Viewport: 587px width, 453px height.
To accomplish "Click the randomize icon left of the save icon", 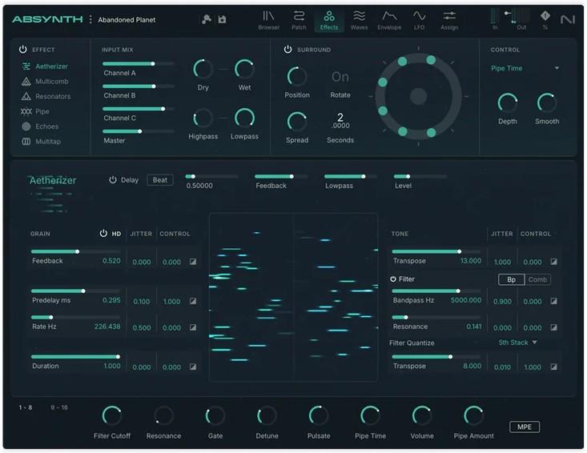I will point(207,19).
